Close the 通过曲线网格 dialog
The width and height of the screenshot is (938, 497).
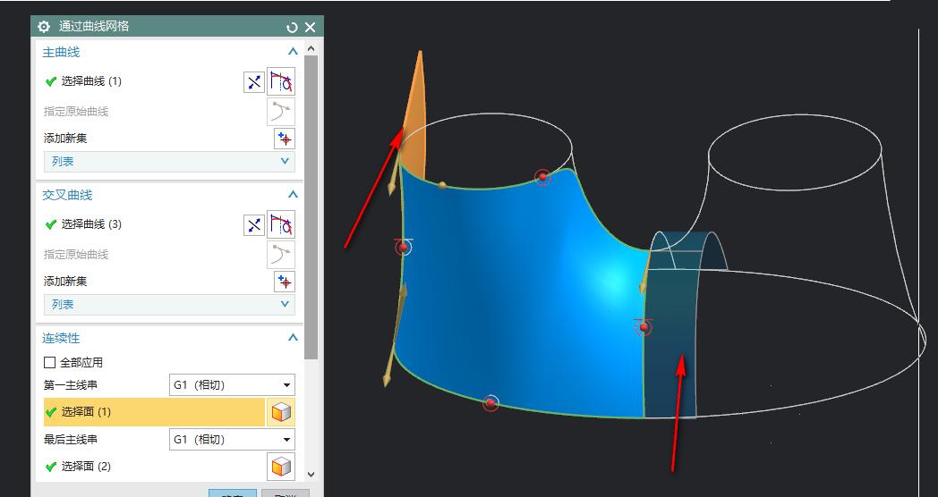pyautogui.click(x=310, y=28)
